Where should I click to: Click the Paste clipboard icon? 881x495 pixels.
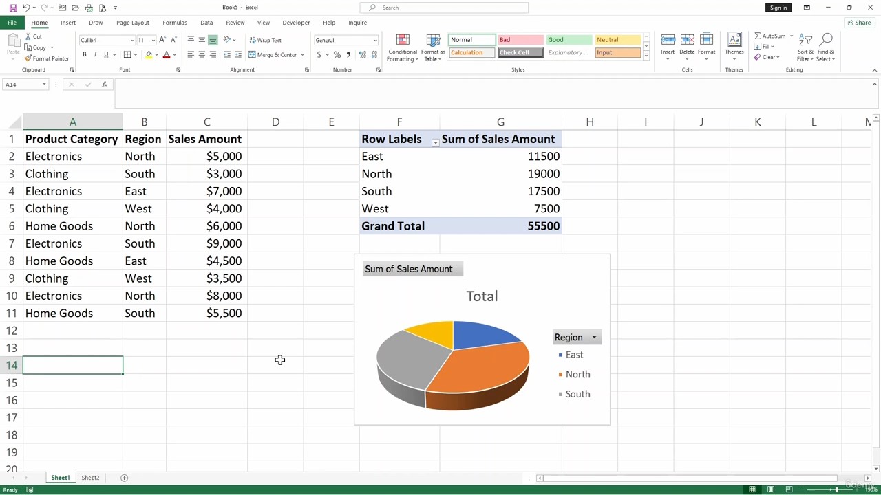tap(12, 41)
